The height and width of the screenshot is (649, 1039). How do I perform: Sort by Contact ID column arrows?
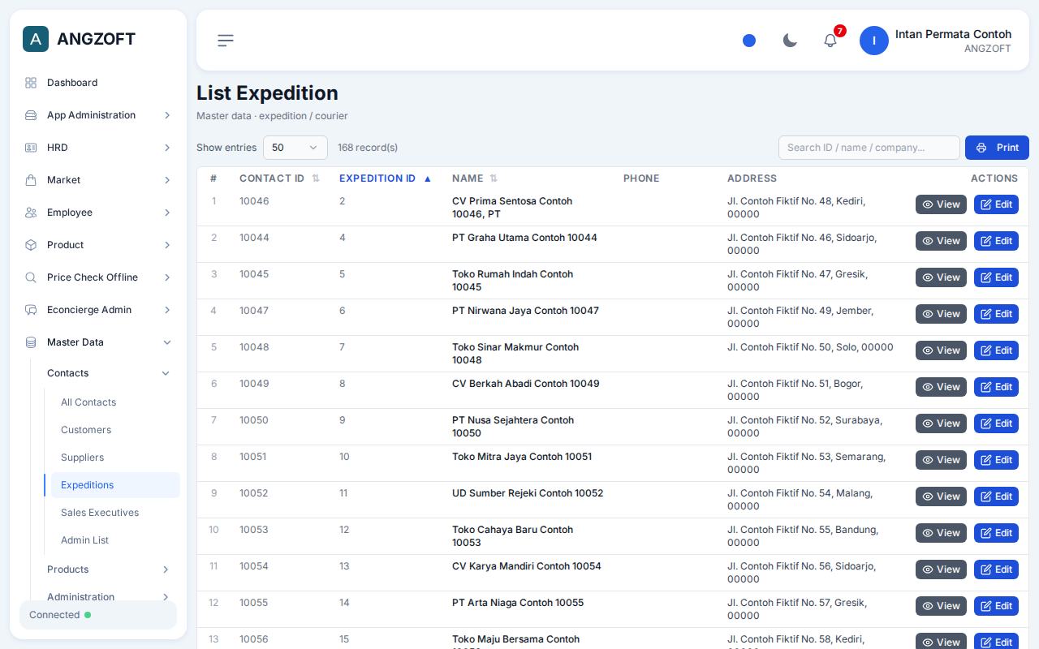tap(316, 178)
